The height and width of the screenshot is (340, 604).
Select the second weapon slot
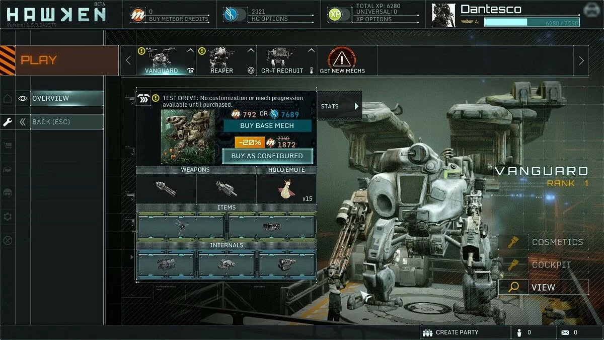[226, 189]
